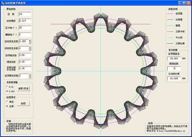This screenshot has height=137, width=192.
Task: Click the tooth count field showing 14
Action: click(25, 14)
